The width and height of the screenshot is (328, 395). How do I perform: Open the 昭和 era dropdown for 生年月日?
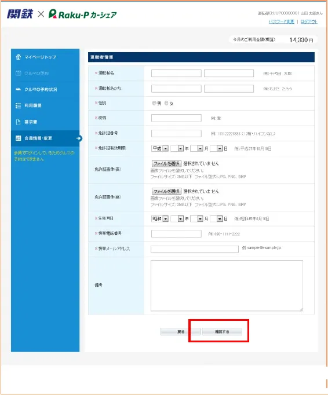click(160, 219)
